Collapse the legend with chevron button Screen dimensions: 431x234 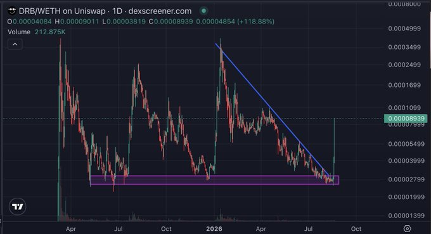click(15, 44)
